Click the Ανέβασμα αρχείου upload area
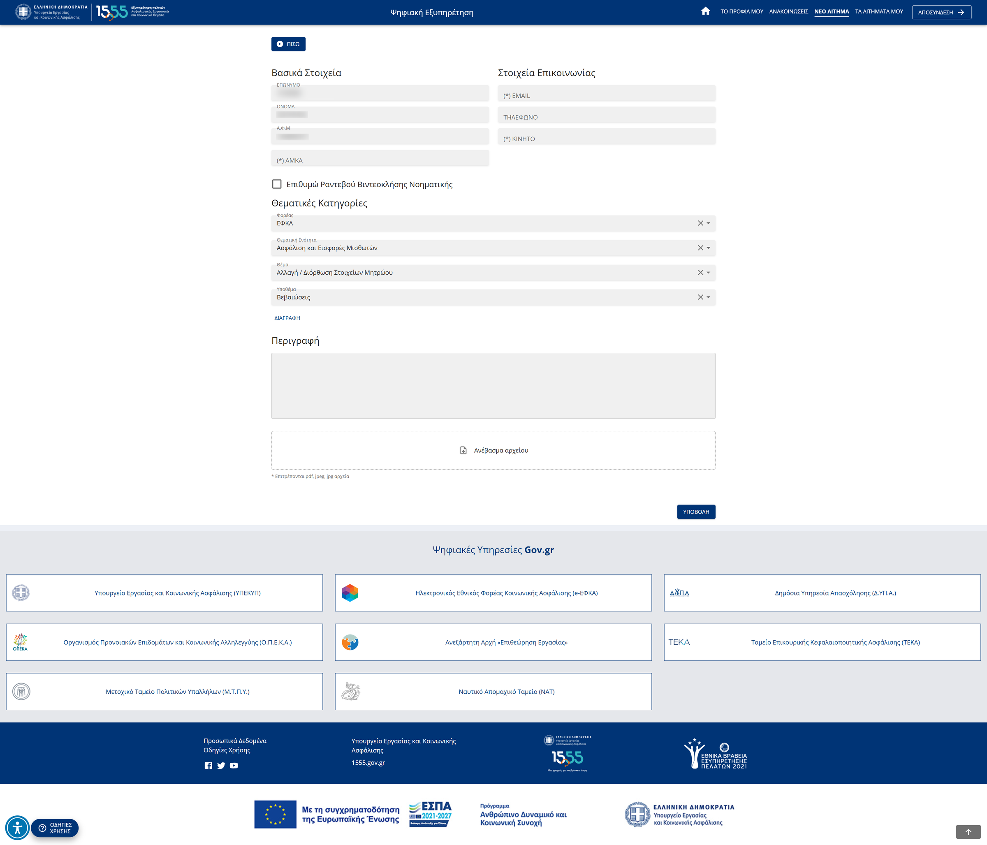The image size is (987, 845). click(x=493, y=450)
